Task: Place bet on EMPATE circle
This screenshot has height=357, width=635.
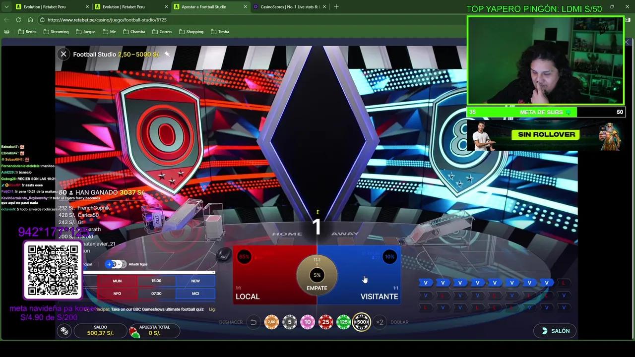Action: click(317, 275)
